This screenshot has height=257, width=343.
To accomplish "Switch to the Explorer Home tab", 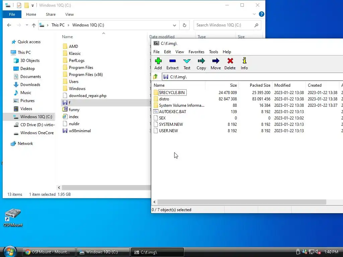I will click(x=31, y=14).
